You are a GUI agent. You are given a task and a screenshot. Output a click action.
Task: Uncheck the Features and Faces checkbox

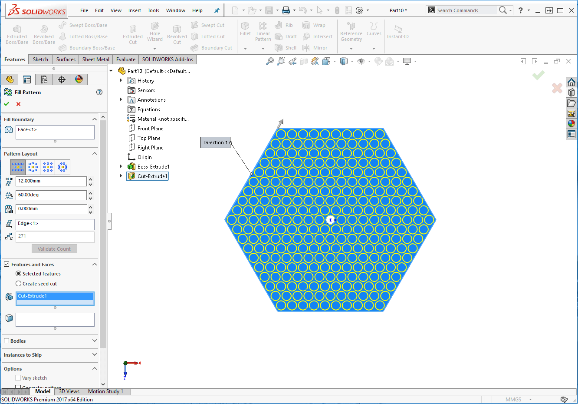coord(7,264)
